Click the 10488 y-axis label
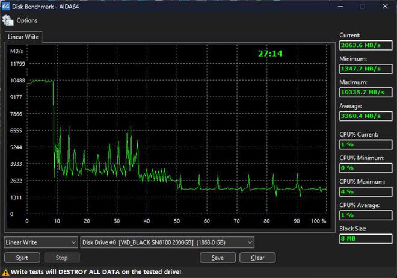The image size is (397, 278). [x=17, y=81]
